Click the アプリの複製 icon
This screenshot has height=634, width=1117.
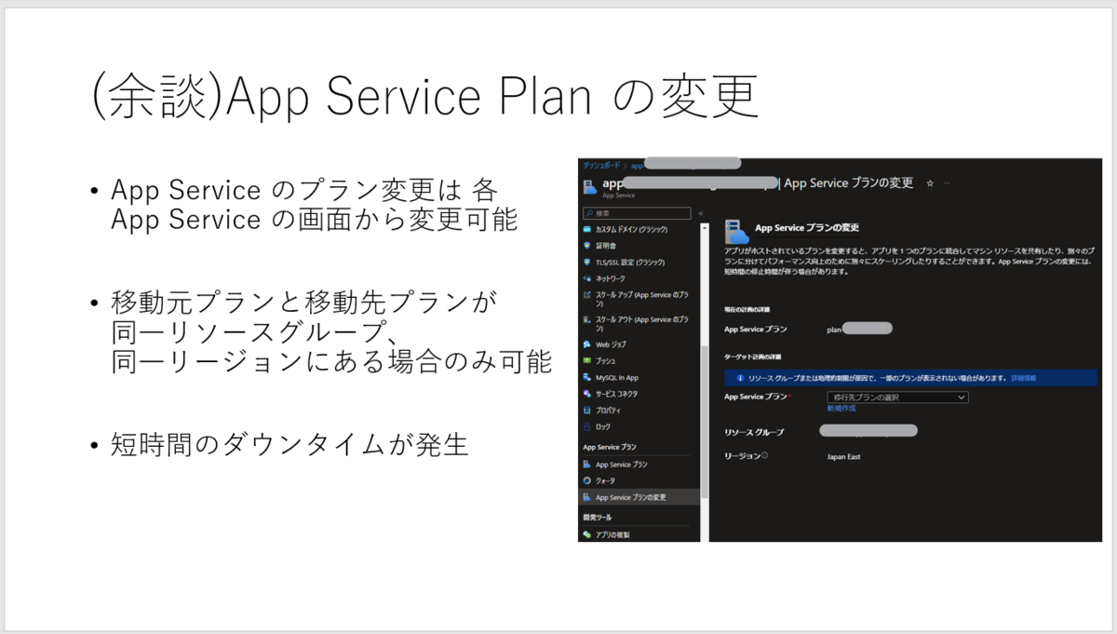[x=586, y=535]
